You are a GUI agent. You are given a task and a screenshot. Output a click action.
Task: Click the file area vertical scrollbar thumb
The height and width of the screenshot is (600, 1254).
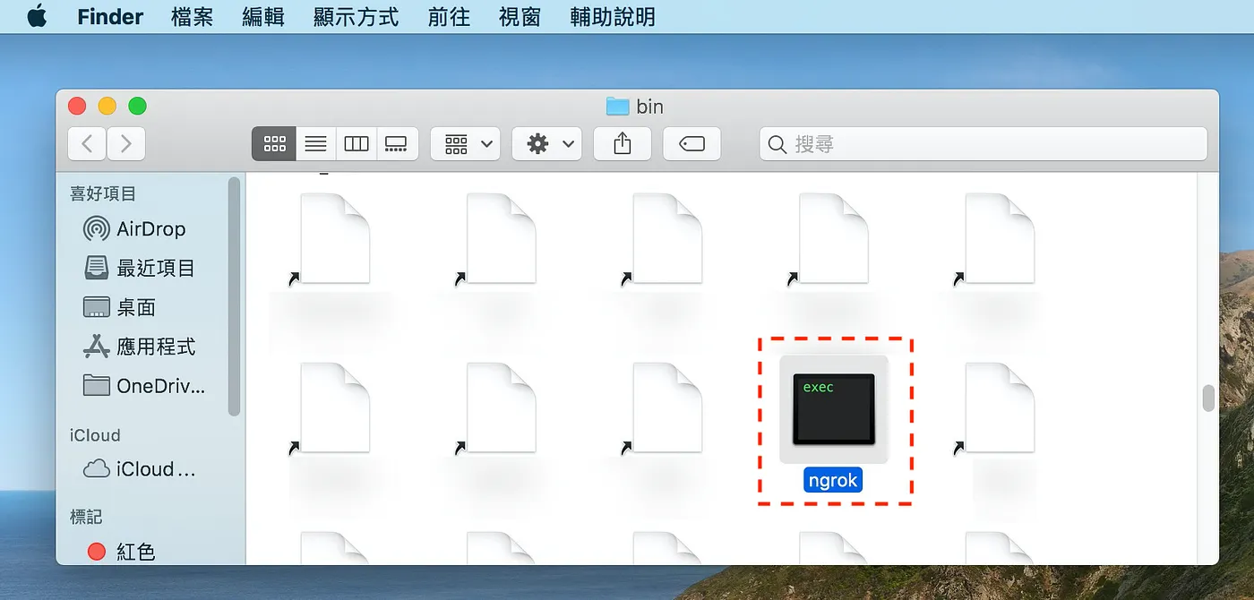1208,398
